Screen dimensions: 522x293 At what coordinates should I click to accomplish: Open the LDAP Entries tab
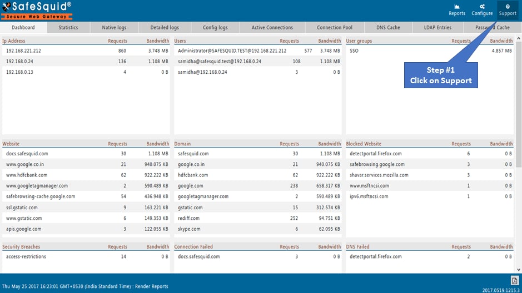click(438, 28)
